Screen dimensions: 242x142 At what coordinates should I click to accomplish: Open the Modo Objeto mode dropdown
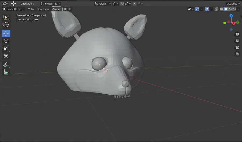14,9
